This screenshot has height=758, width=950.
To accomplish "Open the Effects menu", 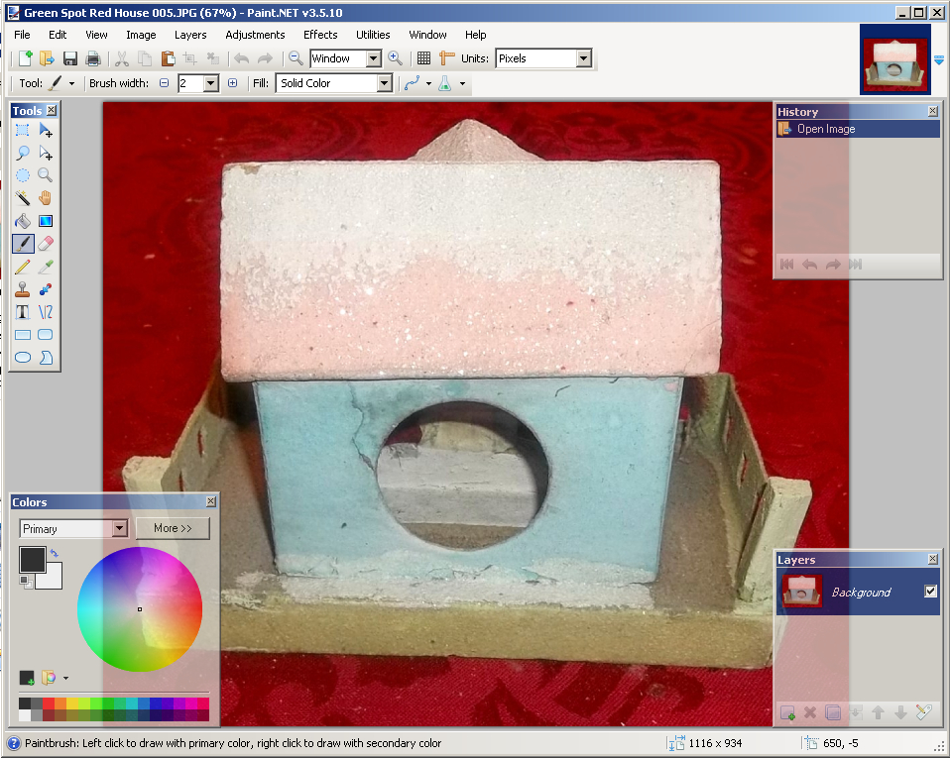I will coord(319,35).
